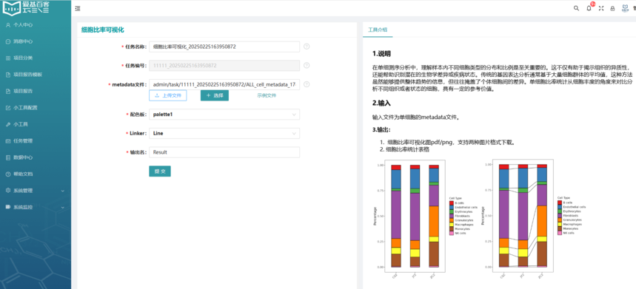Click the 1.说明 section heading

point(382,53)
